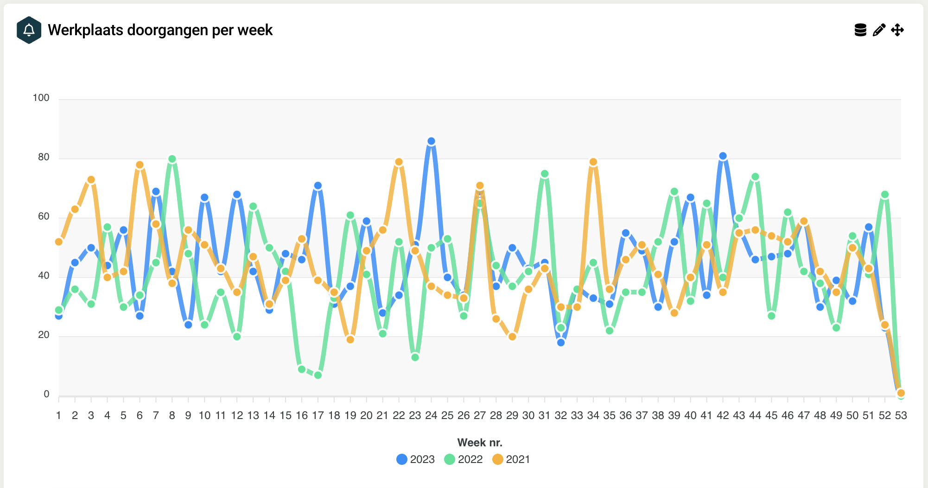Click the 2021 data point at week 6
The image size is (928, 488).
tap(140, 165)
